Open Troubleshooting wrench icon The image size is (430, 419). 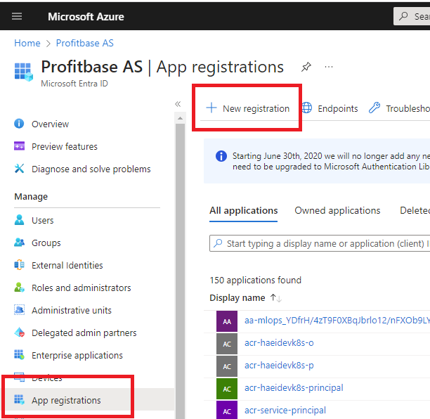(x=374, y=108)
